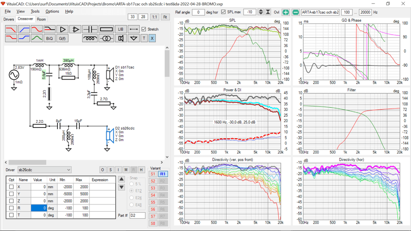Select the E24 snap radio button
The height and width of the screenshot is (231, 411).
point(131,198)
